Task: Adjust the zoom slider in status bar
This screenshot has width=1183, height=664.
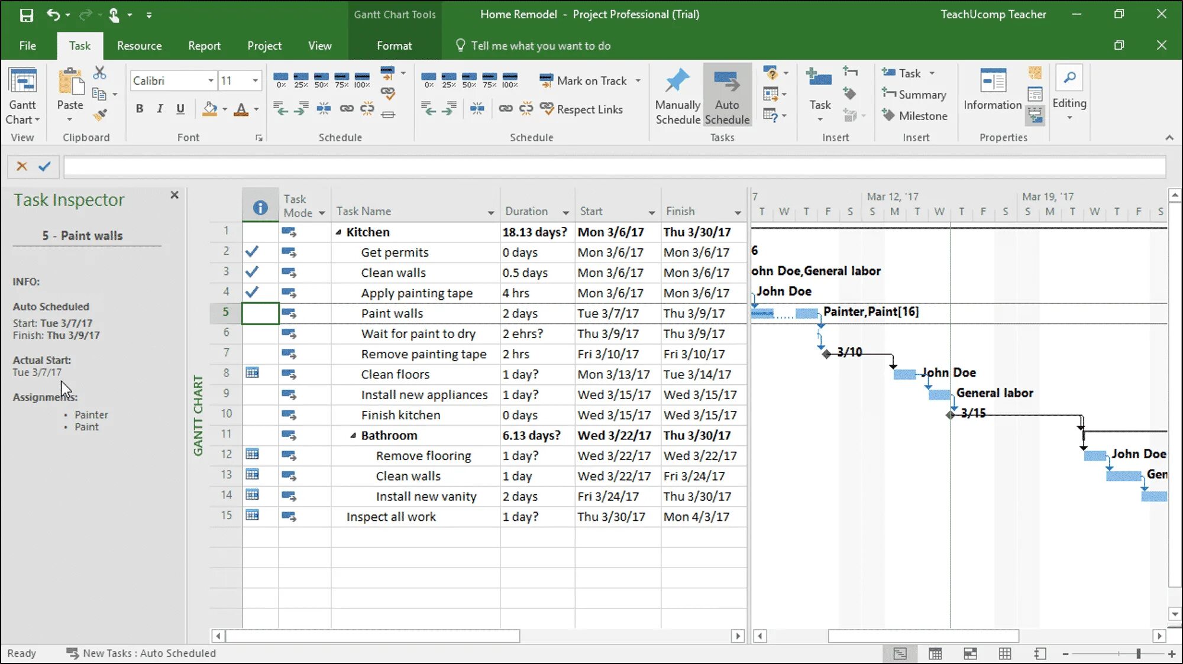Action: [x=1138, y=653]
